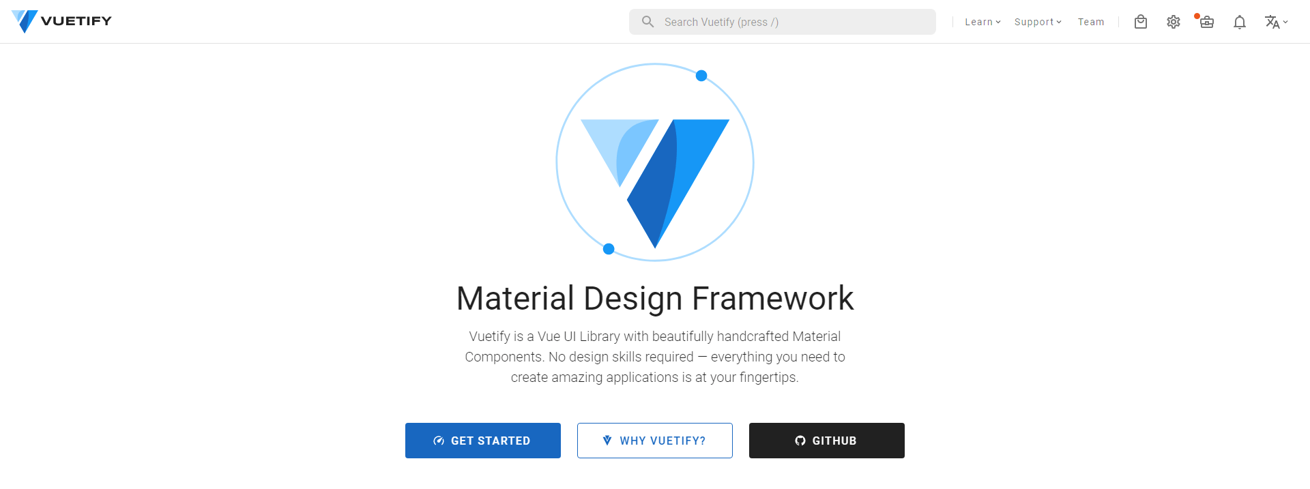The image size is (1310, 489).
Task: Open the language translate menu
Action: (x=1276, y=22)
